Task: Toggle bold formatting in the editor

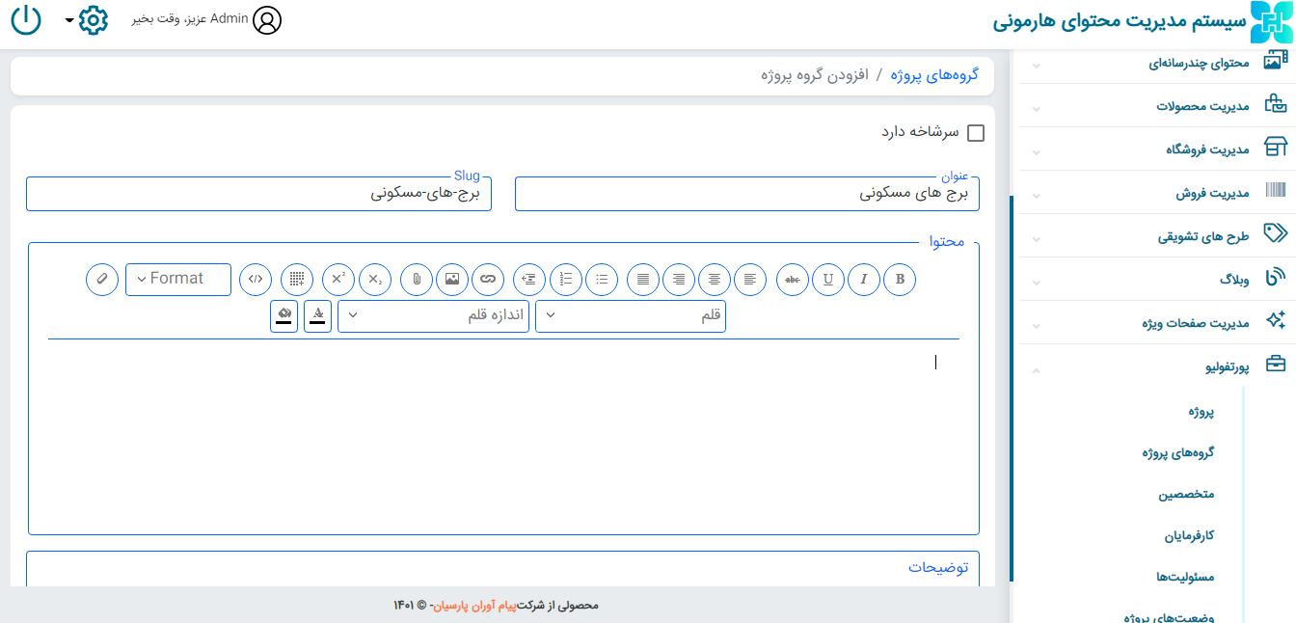Action: (x=900, y=279)
